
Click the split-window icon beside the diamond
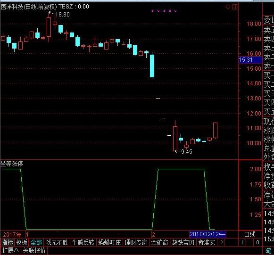point(235,7)
